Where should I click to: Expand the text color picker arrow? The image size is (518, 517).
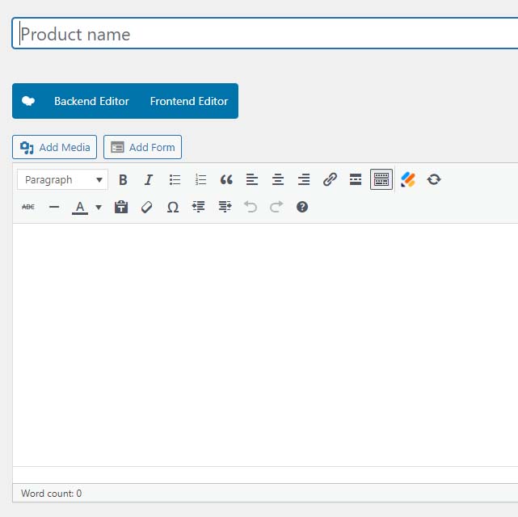(x=99, y=208)
